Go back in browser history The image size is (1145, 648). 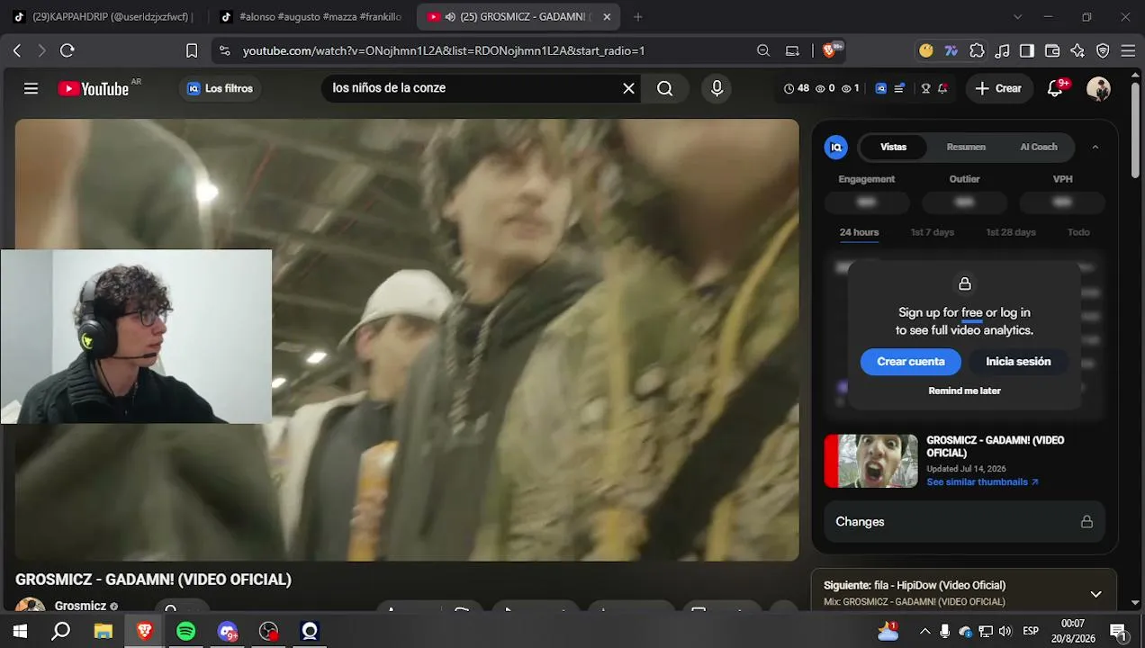click(17, 50)
